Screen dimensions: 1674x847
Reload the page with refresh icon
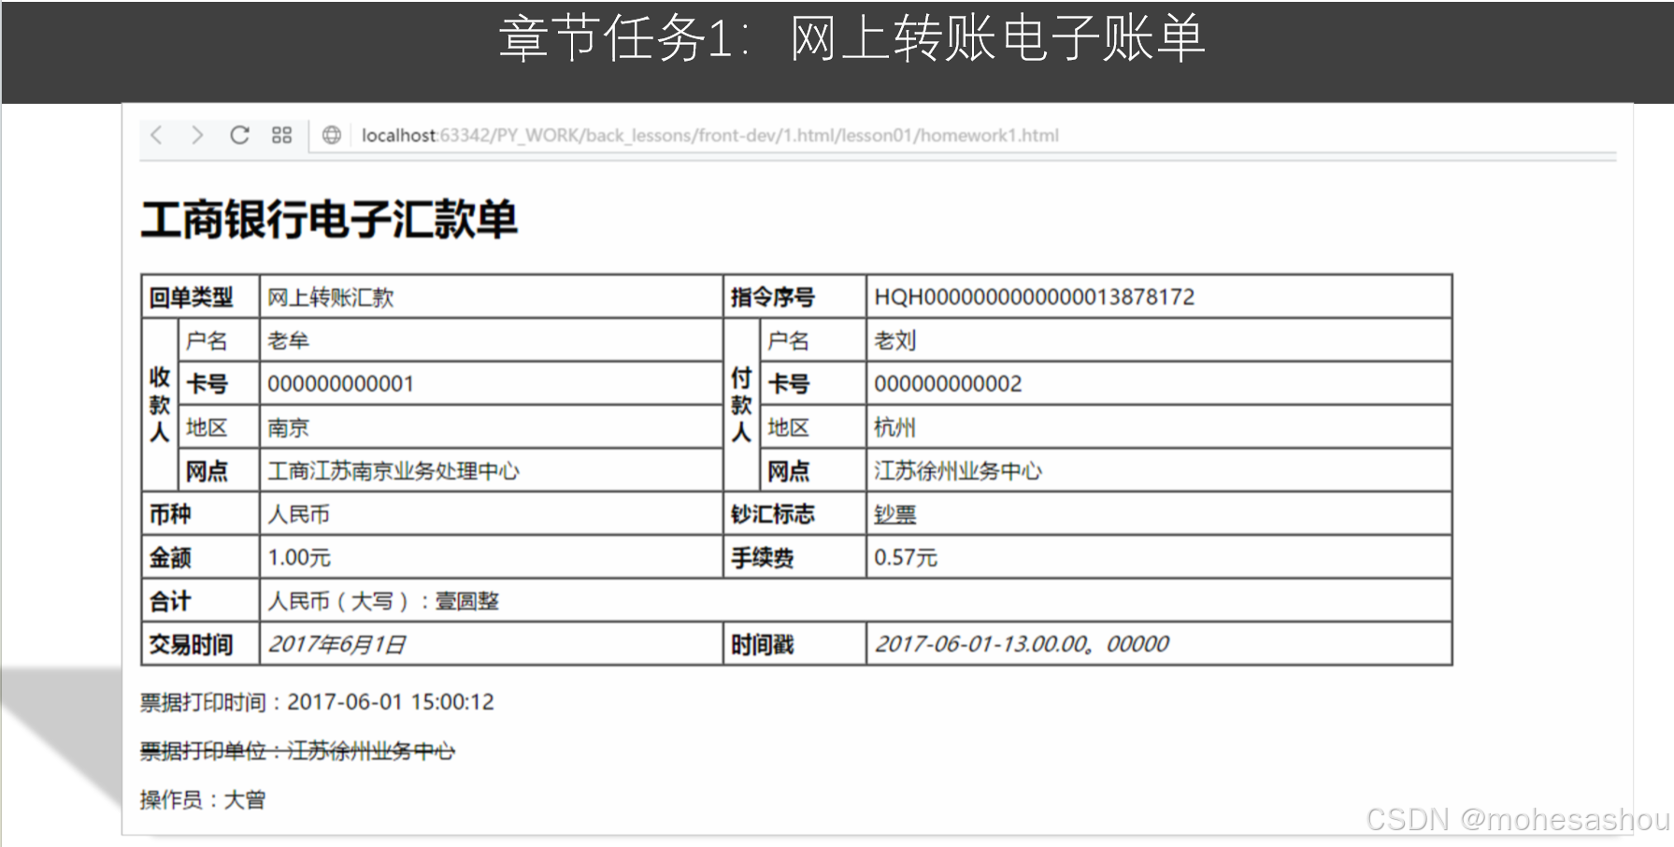[x=239, y=136]
